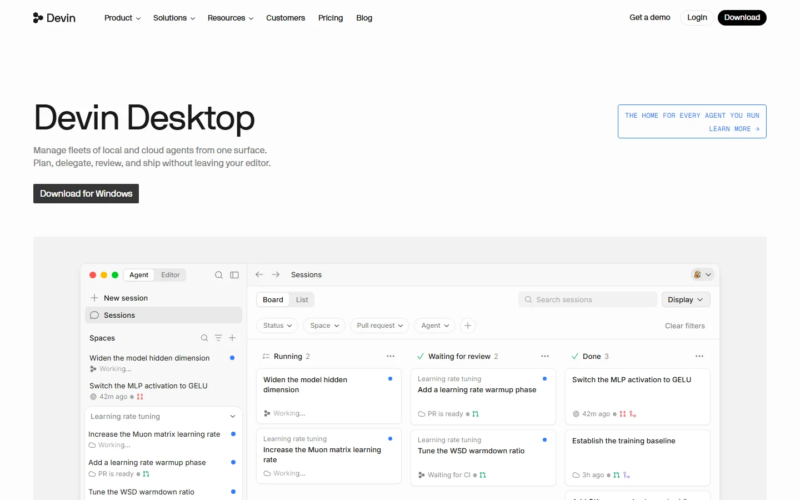Click the search icon beside the Editor tab
Screen dimensions: 800x500
219,275
